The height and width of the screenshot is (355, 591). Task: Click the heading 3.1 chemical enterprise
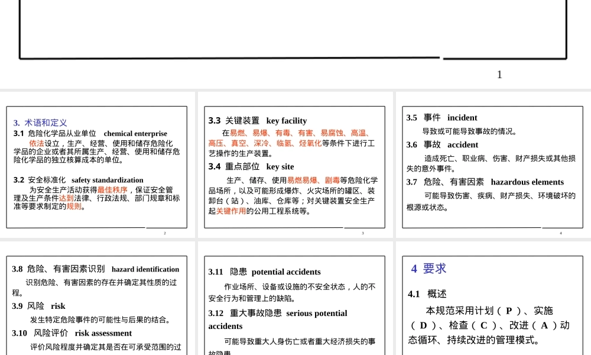[x=90, y=134]
